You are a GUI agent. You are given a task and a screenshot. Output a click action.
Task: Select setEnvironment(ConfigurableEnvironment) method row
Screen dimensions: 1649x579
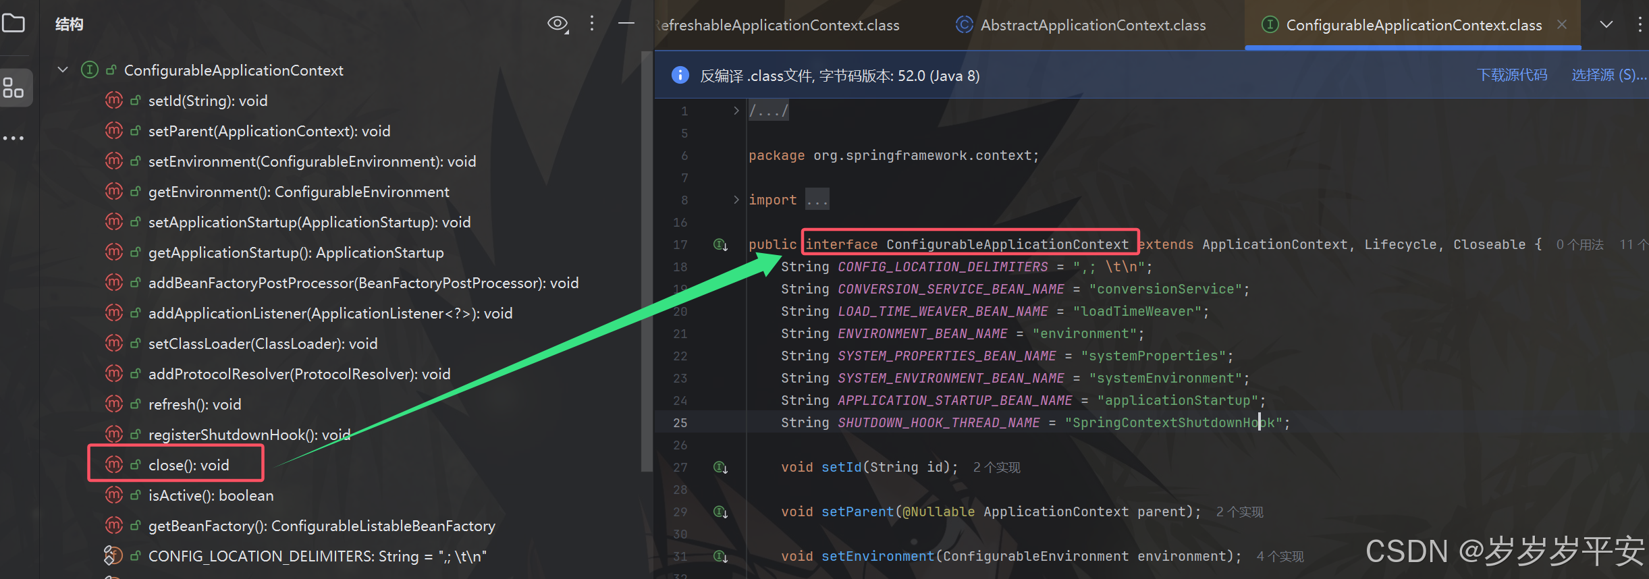coord(312,161)
